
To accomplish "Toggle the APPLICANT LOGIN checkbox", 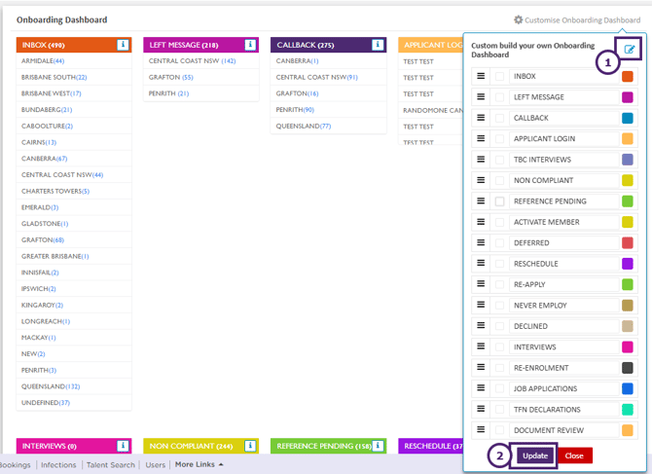I will click(x=500, y=139).
